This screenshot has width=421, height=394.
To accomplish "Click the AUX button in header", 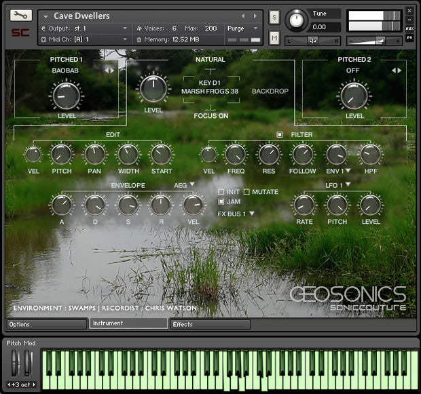I will pyautogui.click(x=409, y=28).
